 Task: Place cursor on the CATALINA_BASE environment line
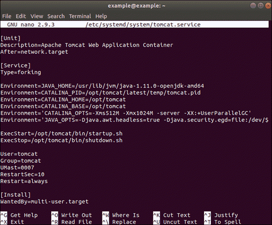[63, 106]
